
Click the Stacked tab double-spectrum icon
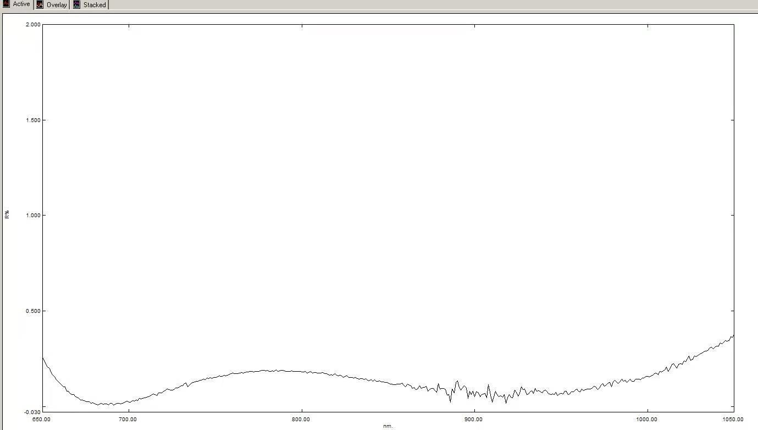coord(76,5)
